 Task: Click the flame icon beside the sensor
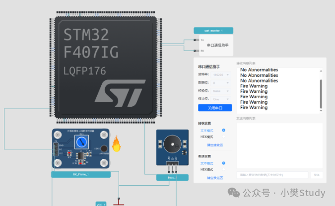117,144
